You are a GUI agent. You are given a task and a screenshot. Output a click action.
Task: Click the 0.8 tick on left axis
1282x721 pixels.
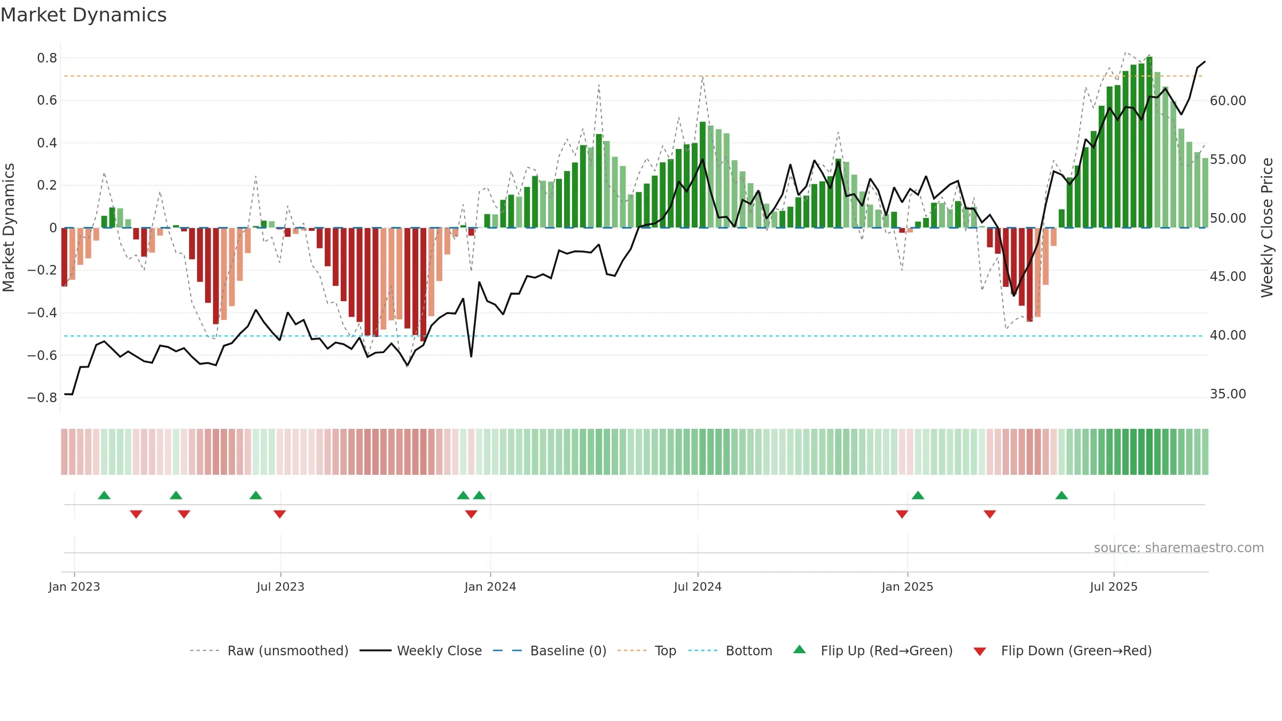47,58
